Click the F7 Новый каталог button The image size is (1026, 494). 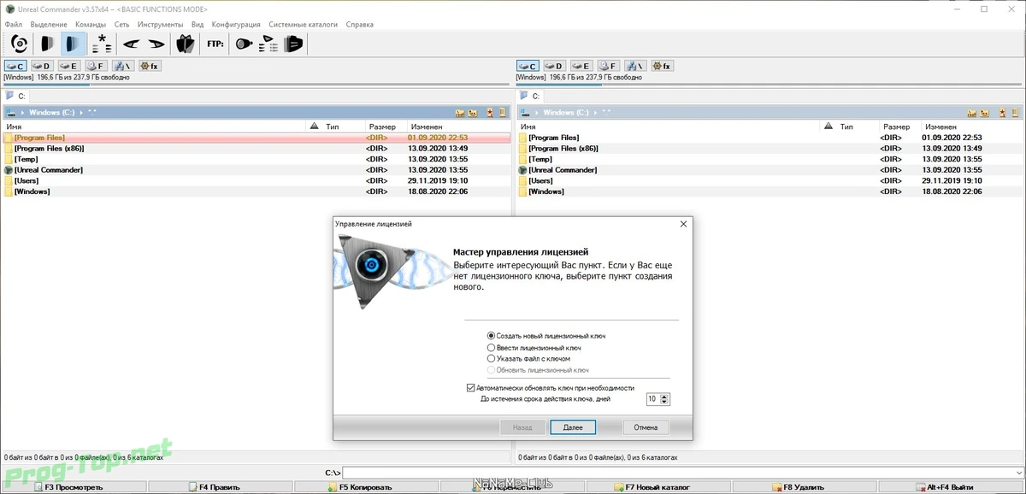click(658, 487)
